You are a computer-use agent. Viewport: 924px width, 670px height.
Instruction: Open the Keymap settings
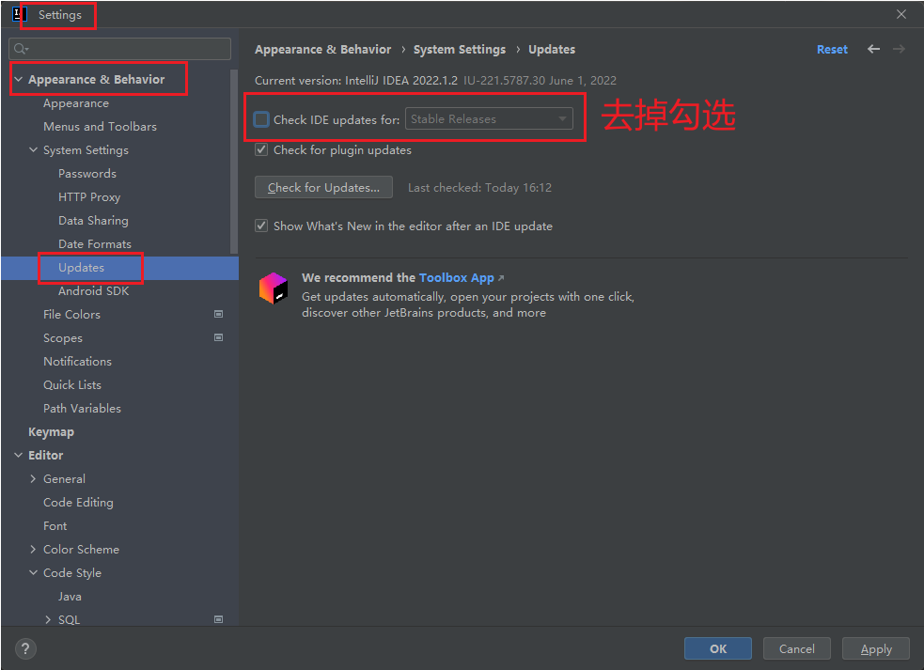click(52, 432)
